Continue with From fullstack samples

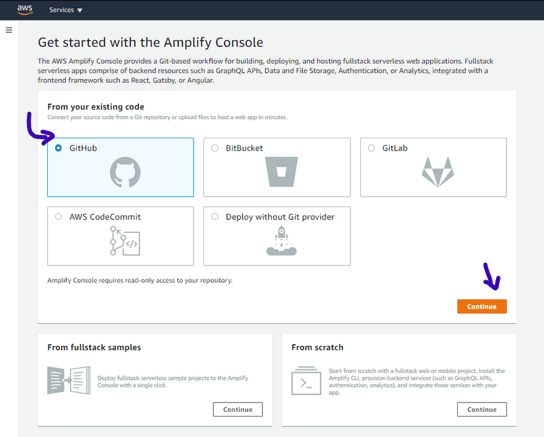238,409
